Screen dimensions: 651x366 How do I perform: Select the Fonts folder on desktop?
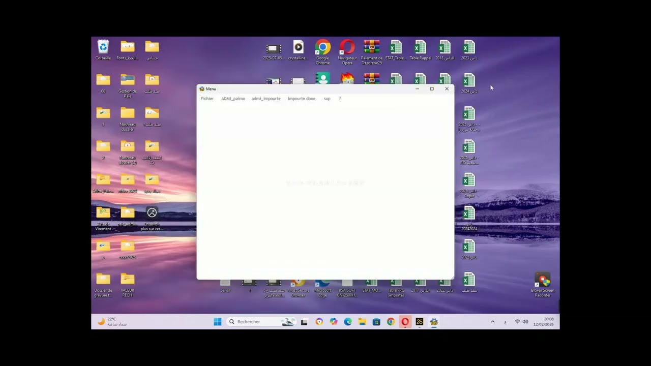(x=128, y=50)
